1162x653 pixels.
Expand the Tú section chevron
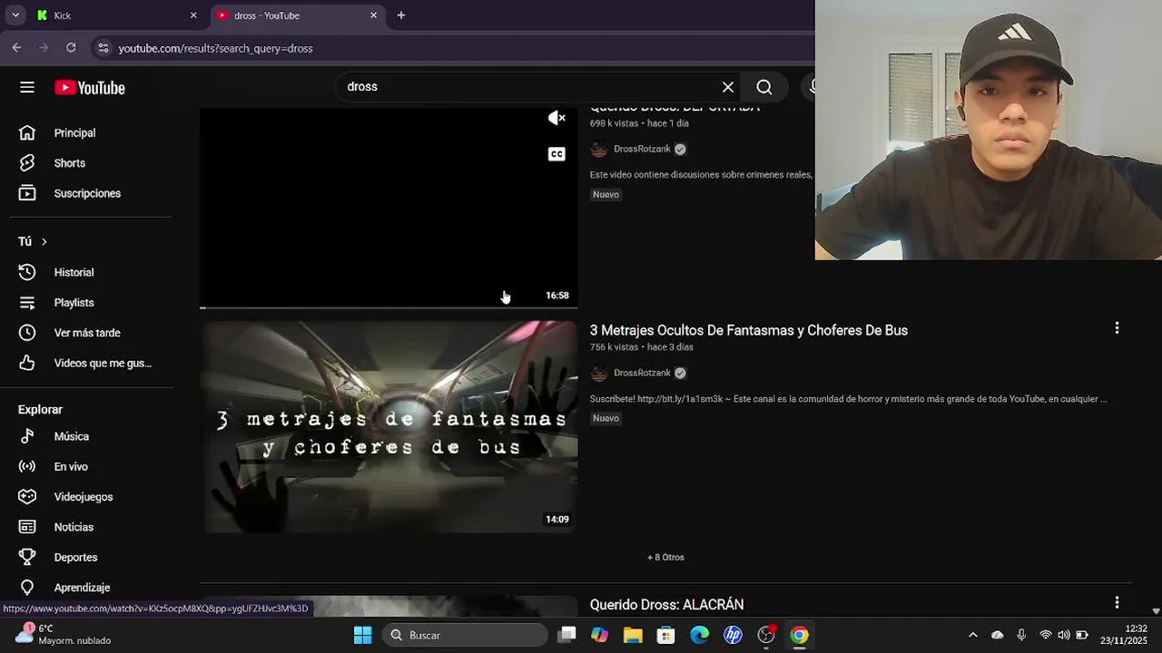(x=44, y=241)
